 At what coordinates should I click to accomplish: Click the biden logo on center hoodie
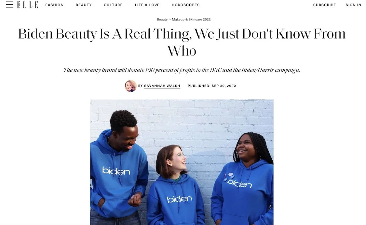pos(179,199)
